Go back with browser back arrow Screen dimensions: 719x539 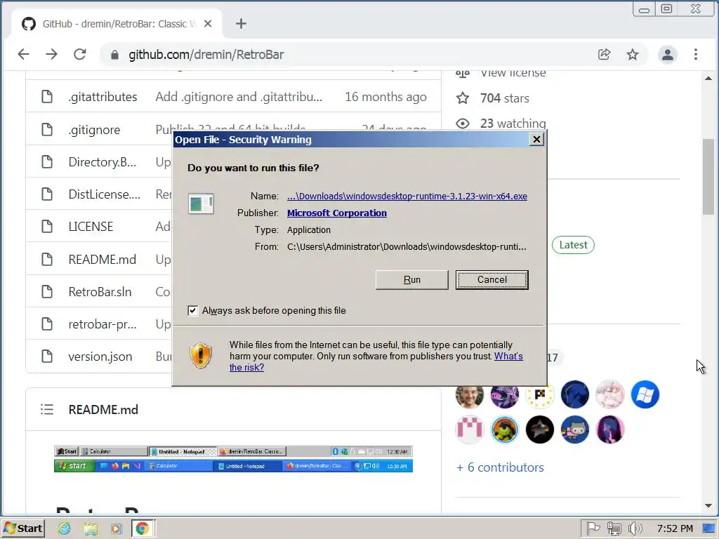23,55
